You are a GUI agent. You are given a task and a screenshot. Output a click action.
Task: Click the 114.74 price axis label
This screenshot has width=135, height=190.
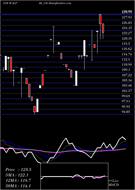coord(127,54)
